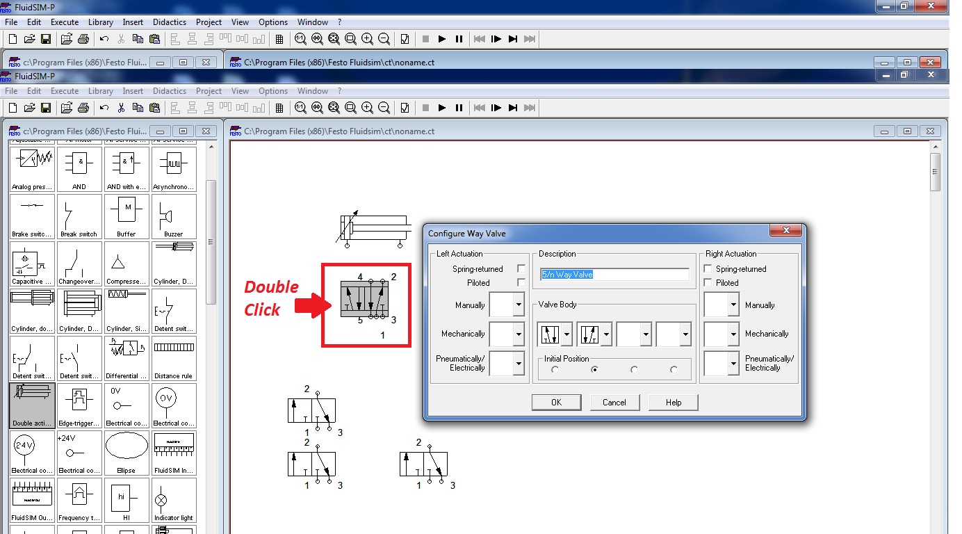962x534 pixels.
Task: Open the Right Actuation Mechanically dropdown
Action: tap(733, 334)
